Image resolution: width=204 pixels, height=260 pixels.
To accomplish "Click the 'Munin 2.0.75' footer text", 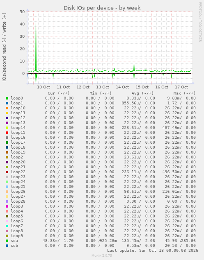I will (x=102, y=255).
